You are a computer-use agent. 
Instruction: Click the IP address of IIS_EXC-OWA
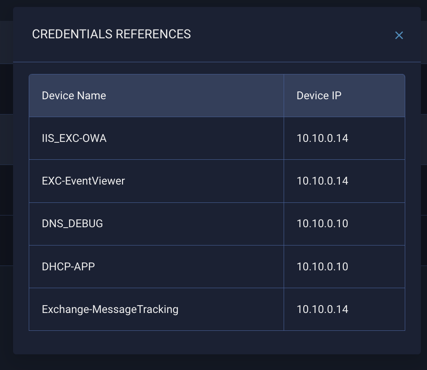point(322,138)
